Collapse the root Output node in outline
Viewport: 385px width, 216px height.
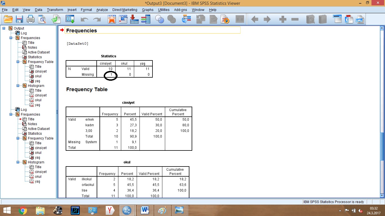[4, 28]
